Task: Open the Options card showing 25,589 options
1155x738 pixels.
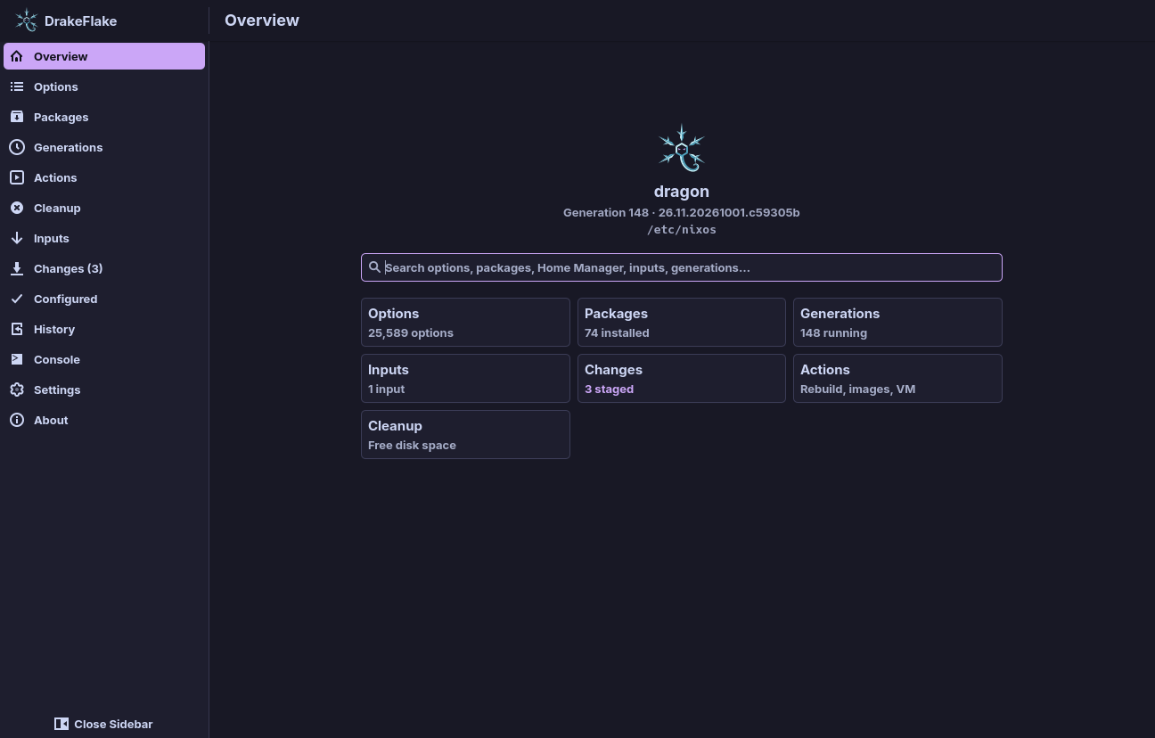Action: (465, 322)
